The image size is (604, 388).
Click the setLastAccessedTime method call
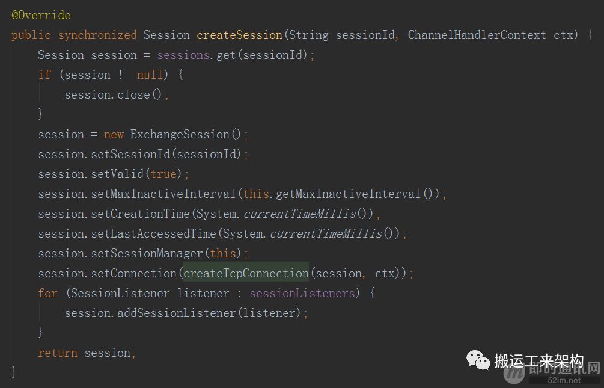(x=153, y=233)
